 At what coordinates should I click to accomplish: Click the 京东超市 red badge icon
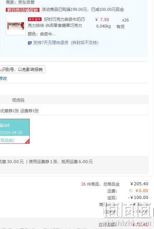35,19
